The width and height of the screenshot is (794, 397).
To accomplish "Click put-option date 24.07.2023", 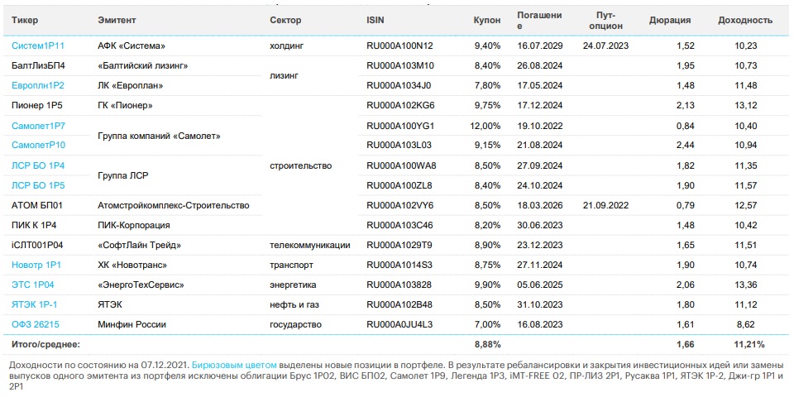I will pyautogui.click(x=605, y=45).
